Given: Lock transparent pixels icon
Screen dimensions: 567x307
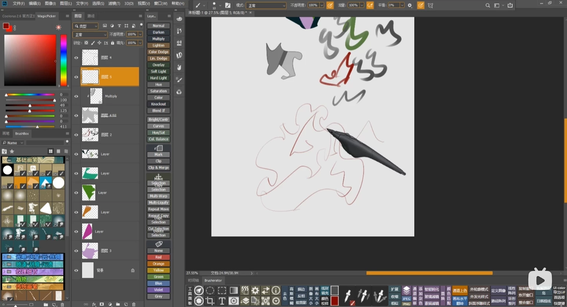Looking at the screenshot, I should [x=86, y=43].
